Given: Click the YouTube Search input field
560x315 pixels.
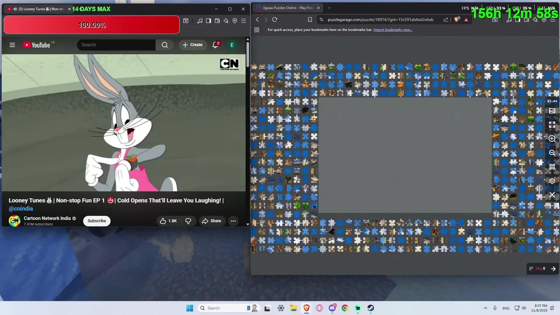Looking at the screenshot, I should tap(116, 45).
